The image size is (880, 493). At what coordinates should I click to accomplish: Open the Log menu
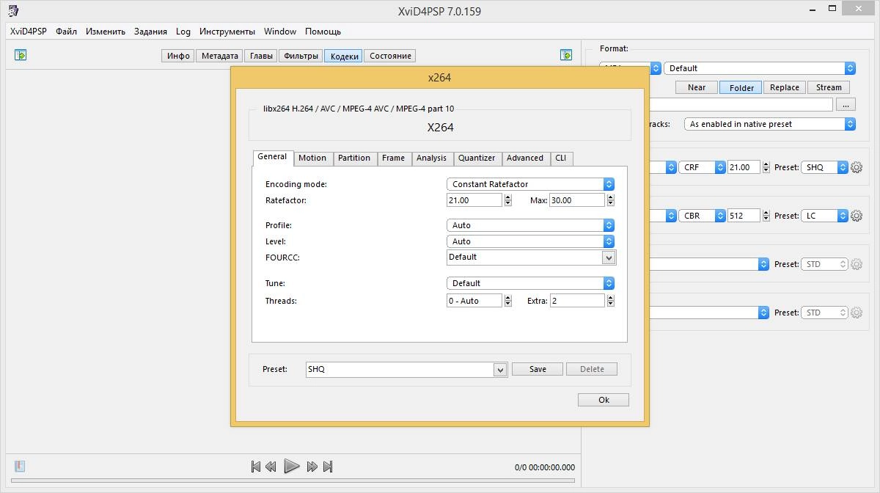[x=183, y=32]
